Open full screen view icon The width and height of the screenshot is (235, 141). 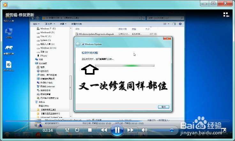(224, 130)
